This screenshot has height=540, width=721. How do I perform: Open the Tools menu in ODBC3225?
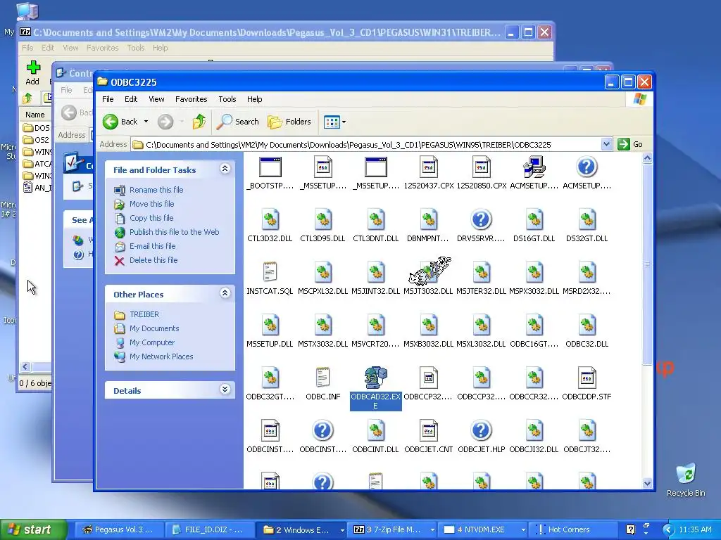pos(227,99)
